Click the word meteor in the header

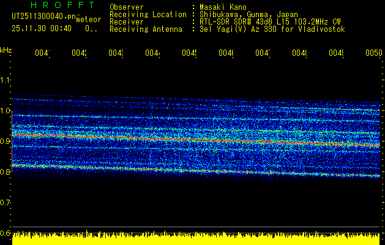[x=89, y=20]
